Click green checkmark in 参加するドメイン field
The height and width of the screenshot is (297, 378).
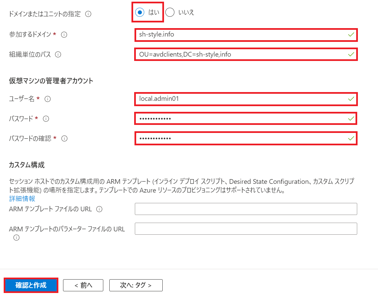tap(351, 35)
